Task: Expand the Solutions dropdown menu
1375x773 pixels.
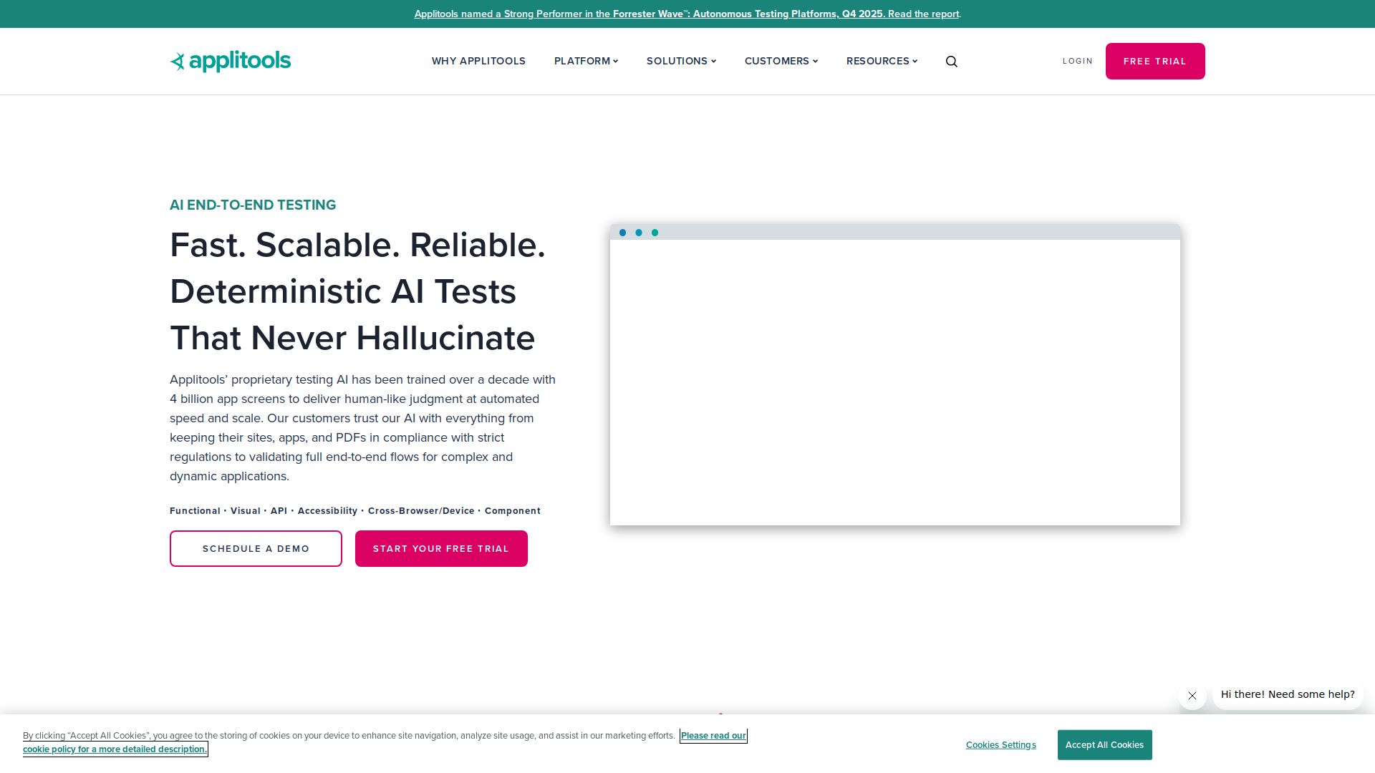Action: tap(680, 62)
